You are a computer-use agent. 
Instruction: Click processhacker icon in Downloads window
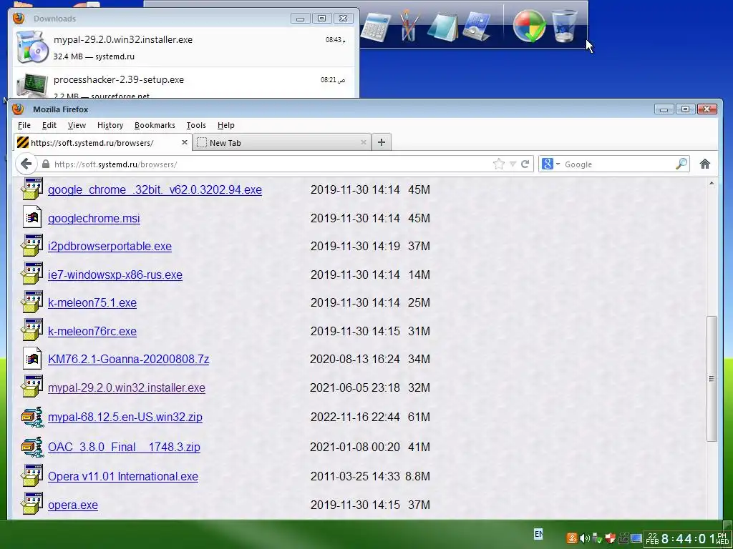pyautogui.click(x=31, y=86)
